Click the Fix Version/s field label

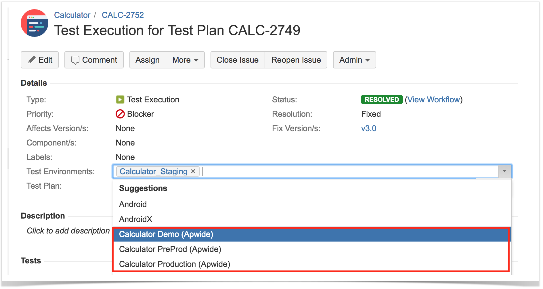(296, 128)
